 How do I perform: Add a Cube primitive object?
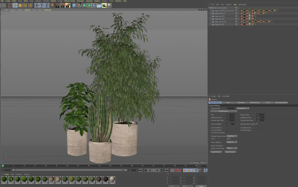pos(74,5)
